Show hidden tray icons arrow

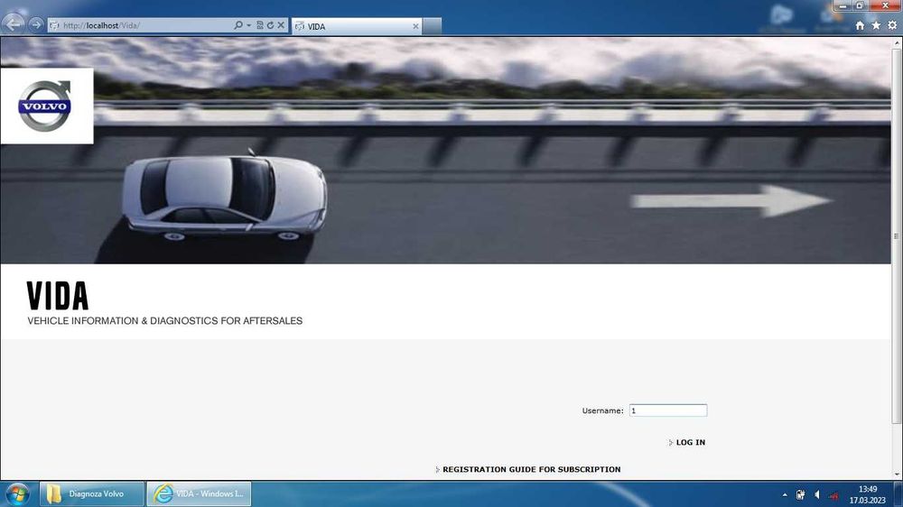(785, 494)
